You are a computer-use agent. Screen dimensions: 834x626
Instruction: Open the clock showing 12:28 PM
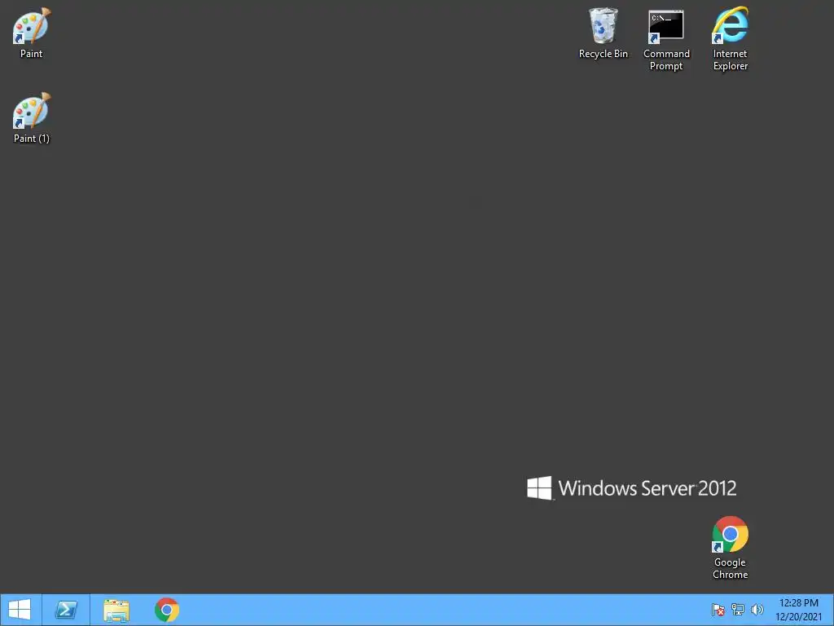point(798,610)
